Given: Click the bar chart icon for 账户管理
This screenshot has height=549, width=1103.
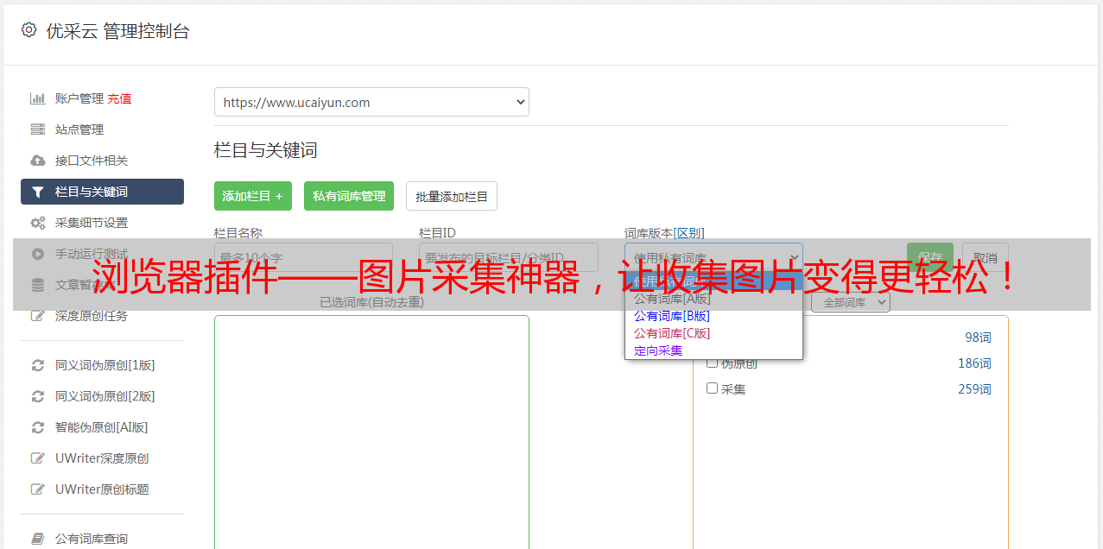Looking at the screenshot, I should [x=38, y=98].
